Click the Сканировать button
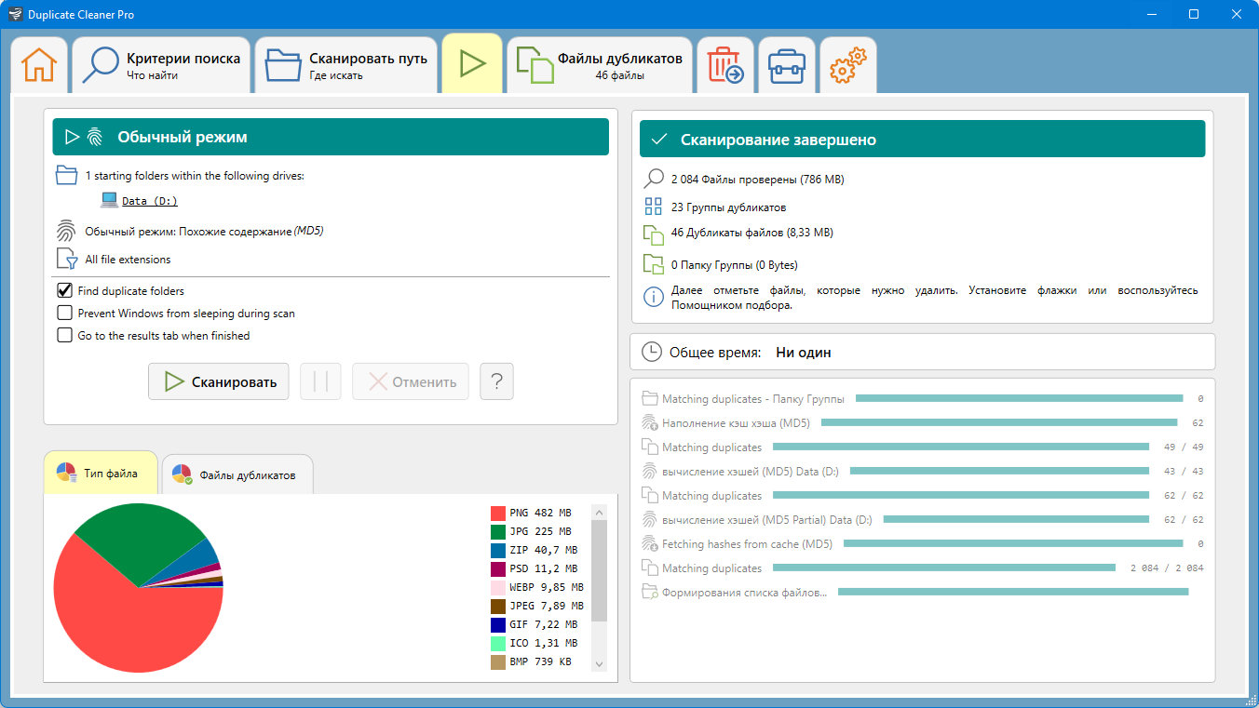 [x=219, y=381]
